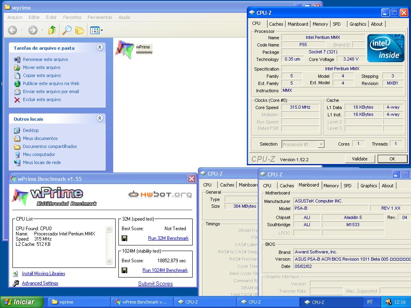The width and height of the screenshot is (411, 308).
Task: Switch to wPrime Benchmark taskbar button
Action: [x=142, y=302]
